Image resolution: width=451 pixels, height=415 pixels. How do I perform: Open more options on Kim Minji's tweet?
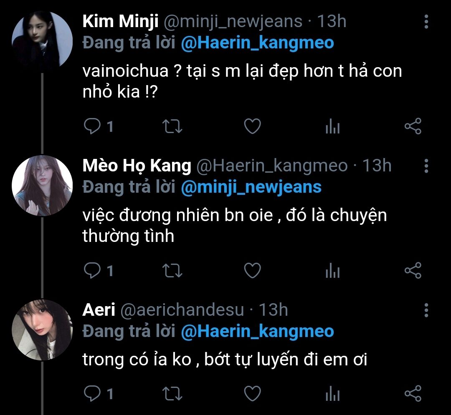(426, 22)
